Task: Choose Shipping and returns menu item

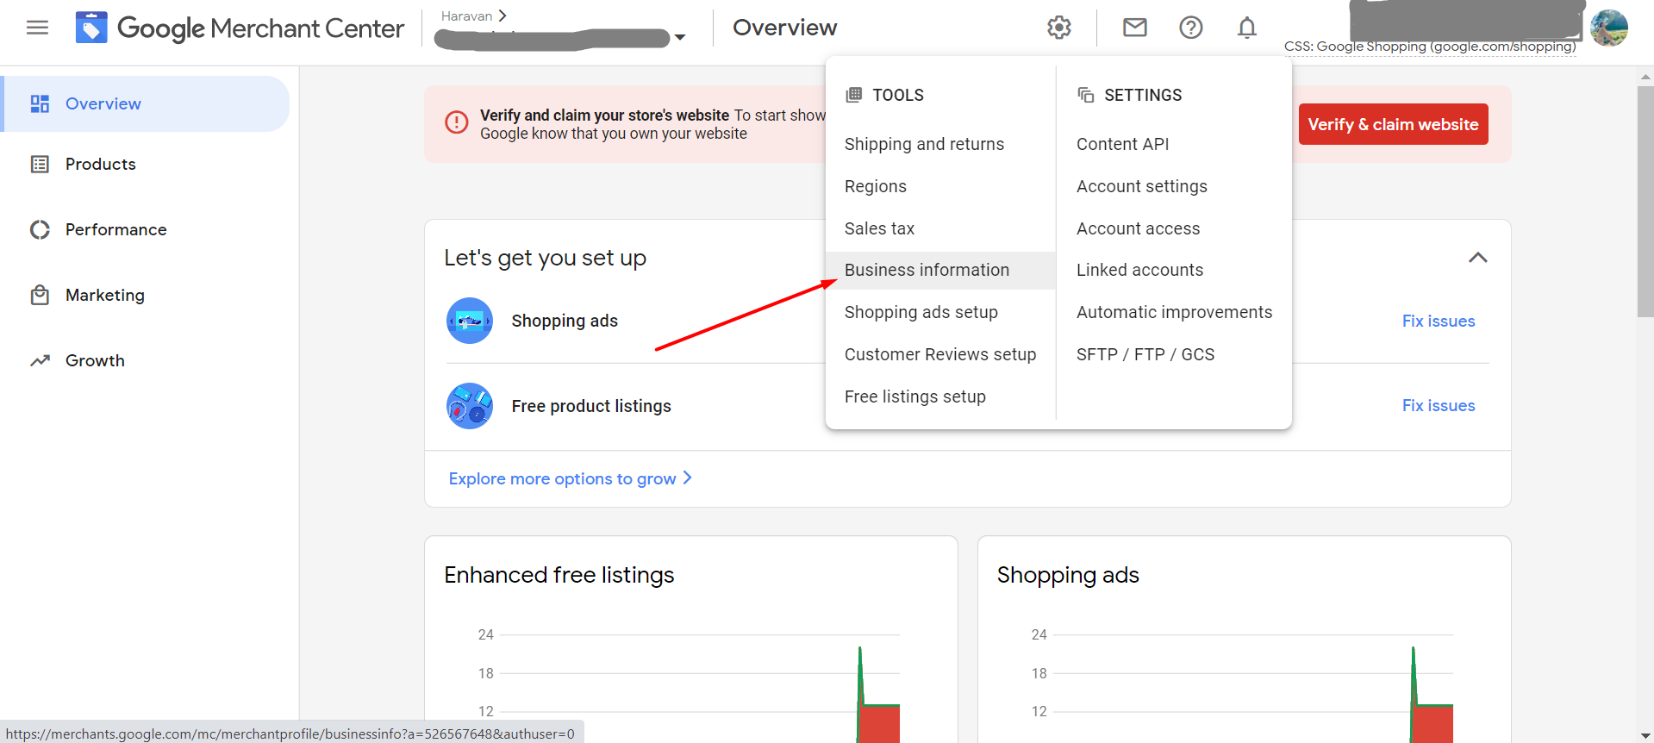Action: point(924,144)
